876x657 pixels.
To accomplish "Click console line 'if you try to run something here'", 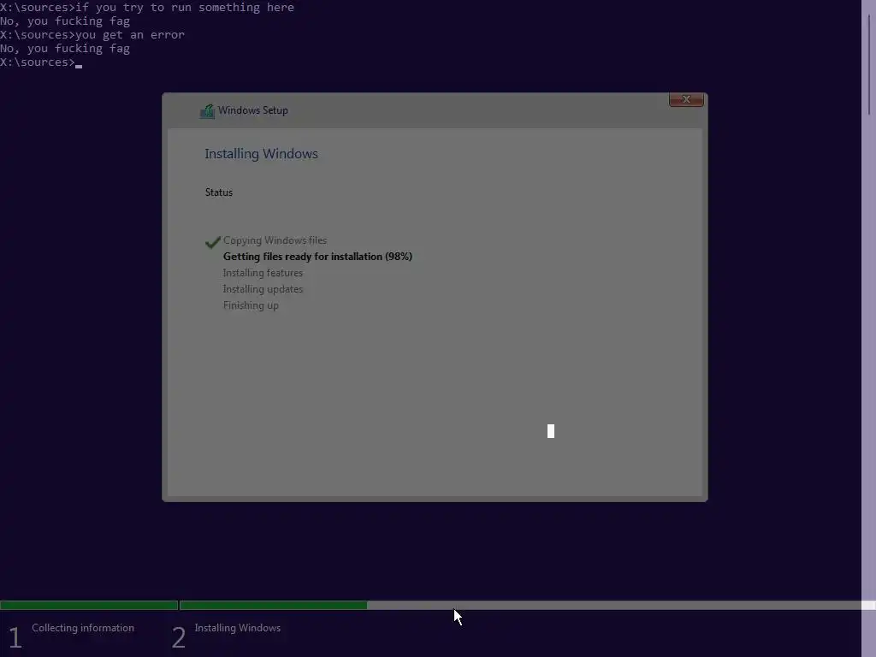I will click(185, 7).
